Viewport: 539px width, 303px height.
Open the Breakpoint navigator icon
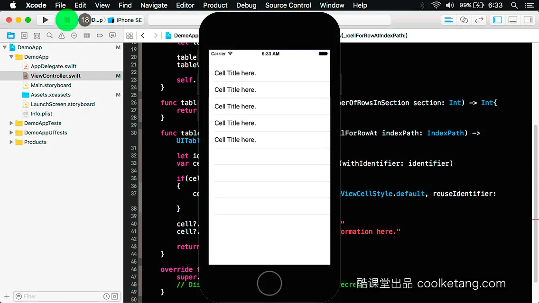click(x=100, y=36)
